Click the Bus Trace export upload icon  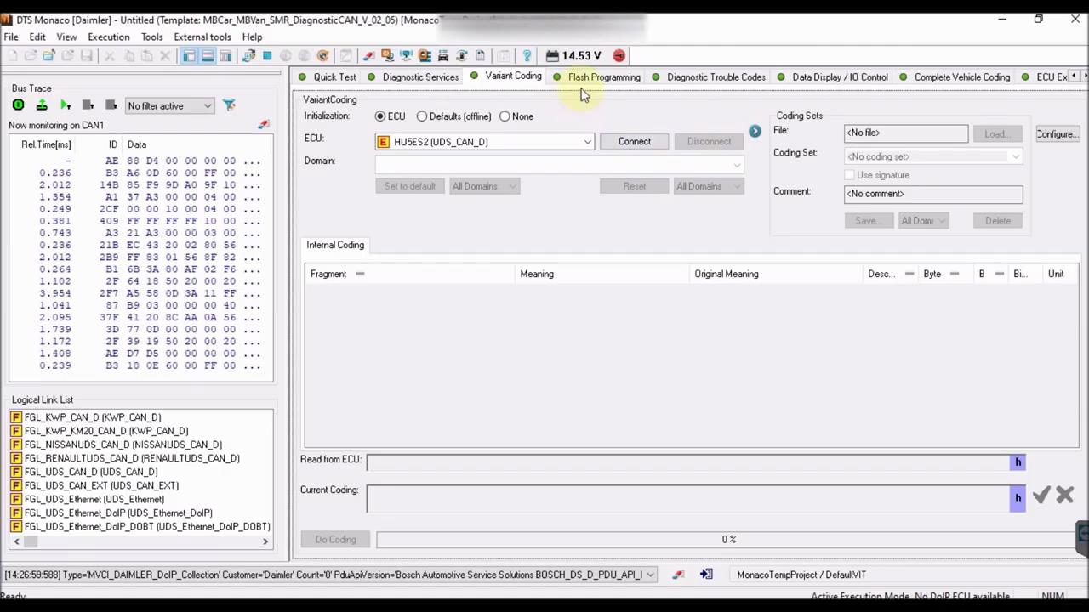(x=42, y=105)
